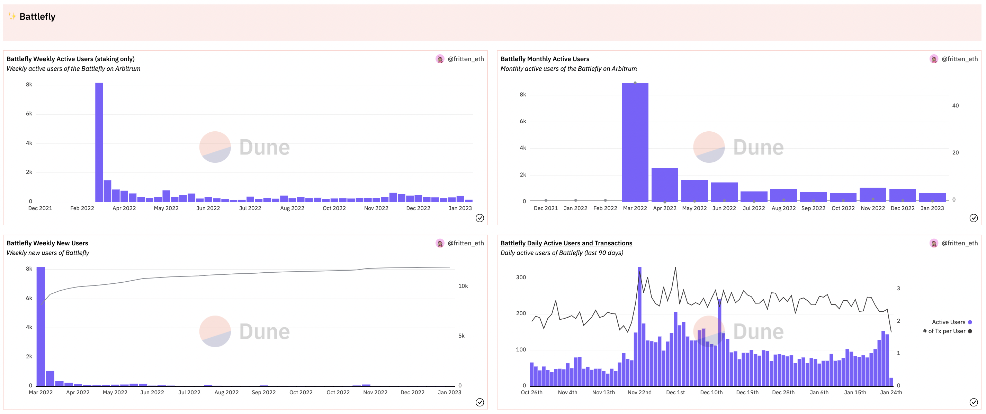Click the Nov 2022 monthly active users bar

tap(873, 195)
